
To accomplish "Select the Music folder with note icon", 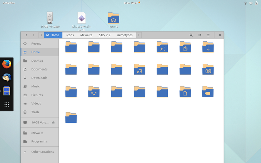I will click(x=140, y=69).
